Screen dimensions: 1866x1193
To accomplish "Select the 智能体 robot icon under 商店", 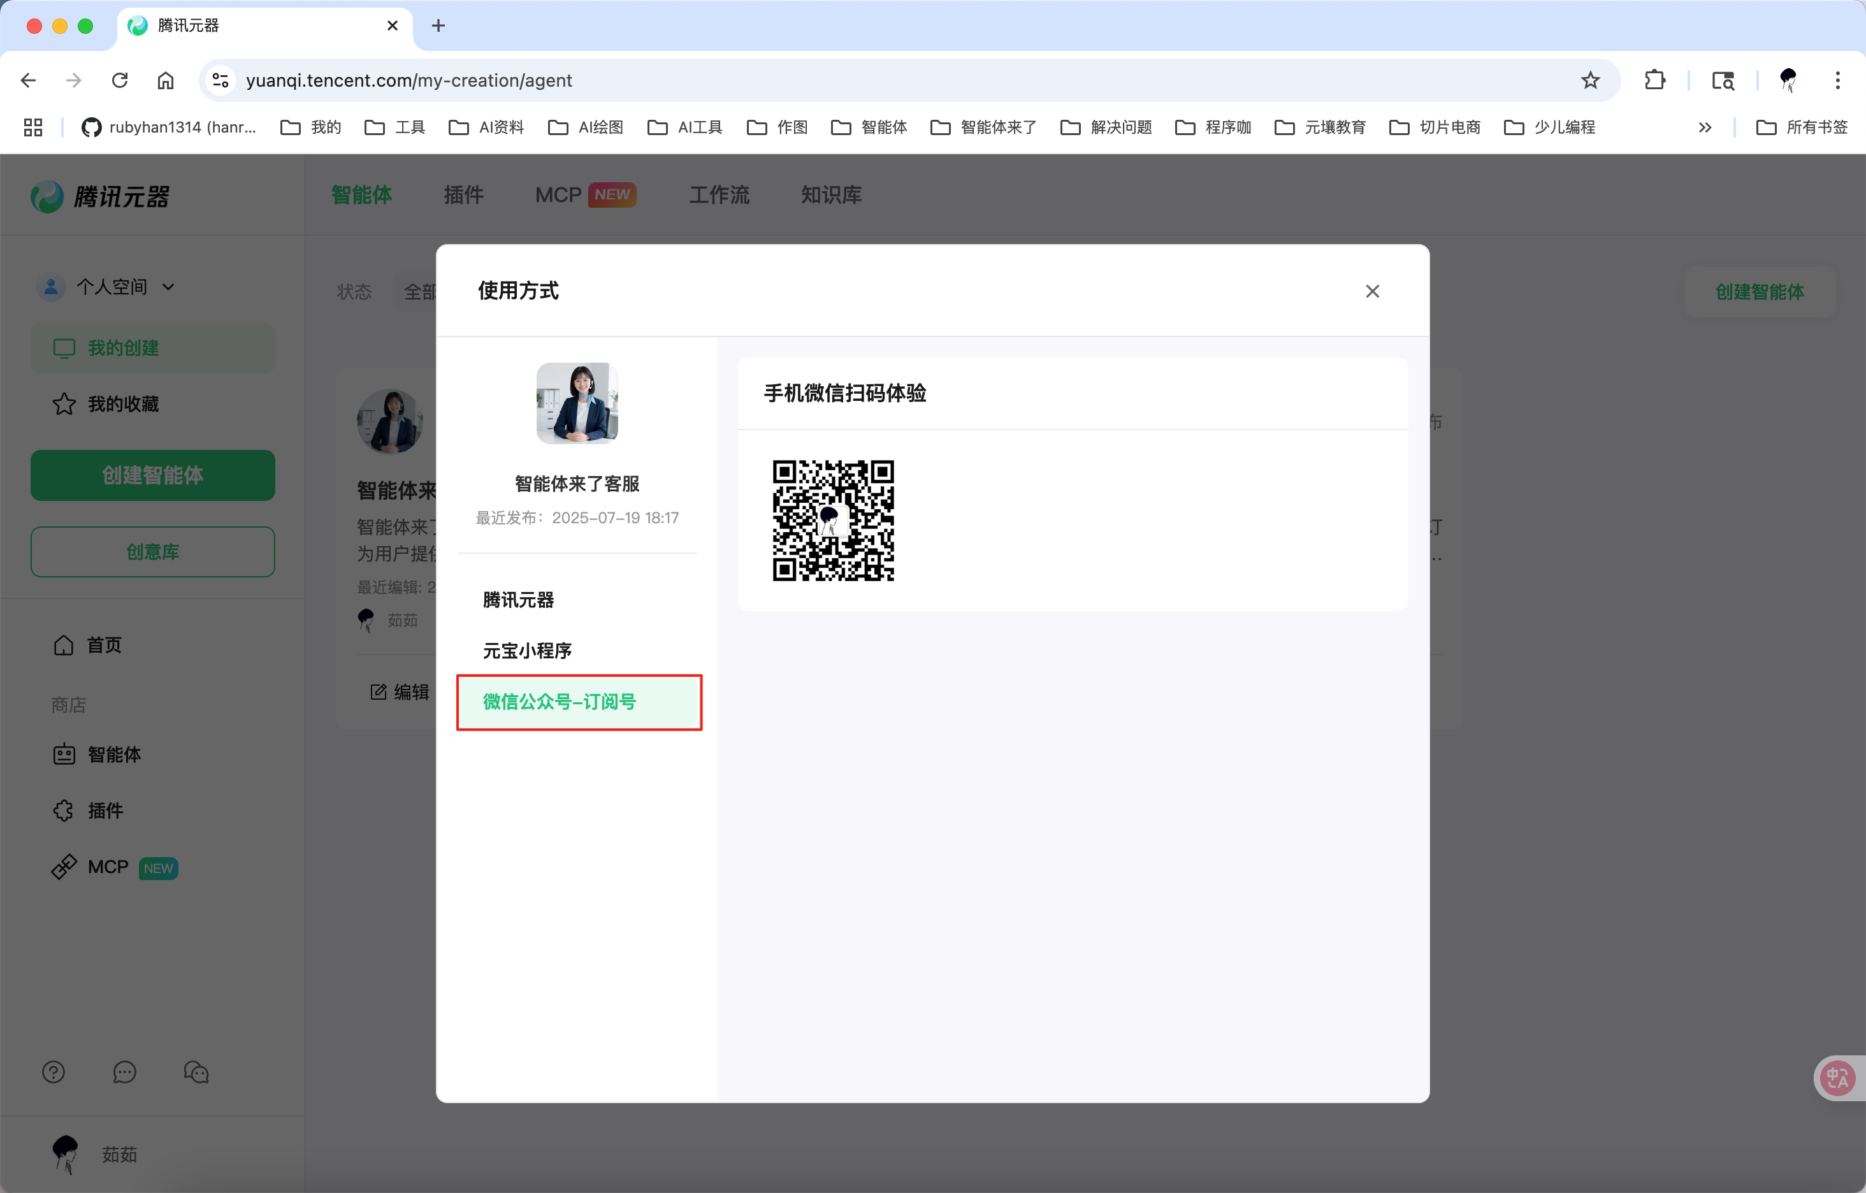I will (x=64, y=755).
